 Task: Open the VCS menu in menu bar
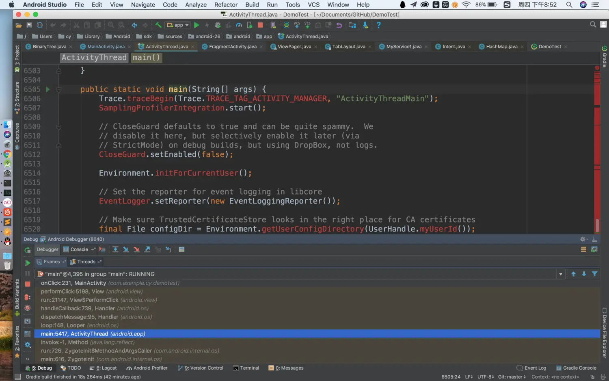pos(313,5)
